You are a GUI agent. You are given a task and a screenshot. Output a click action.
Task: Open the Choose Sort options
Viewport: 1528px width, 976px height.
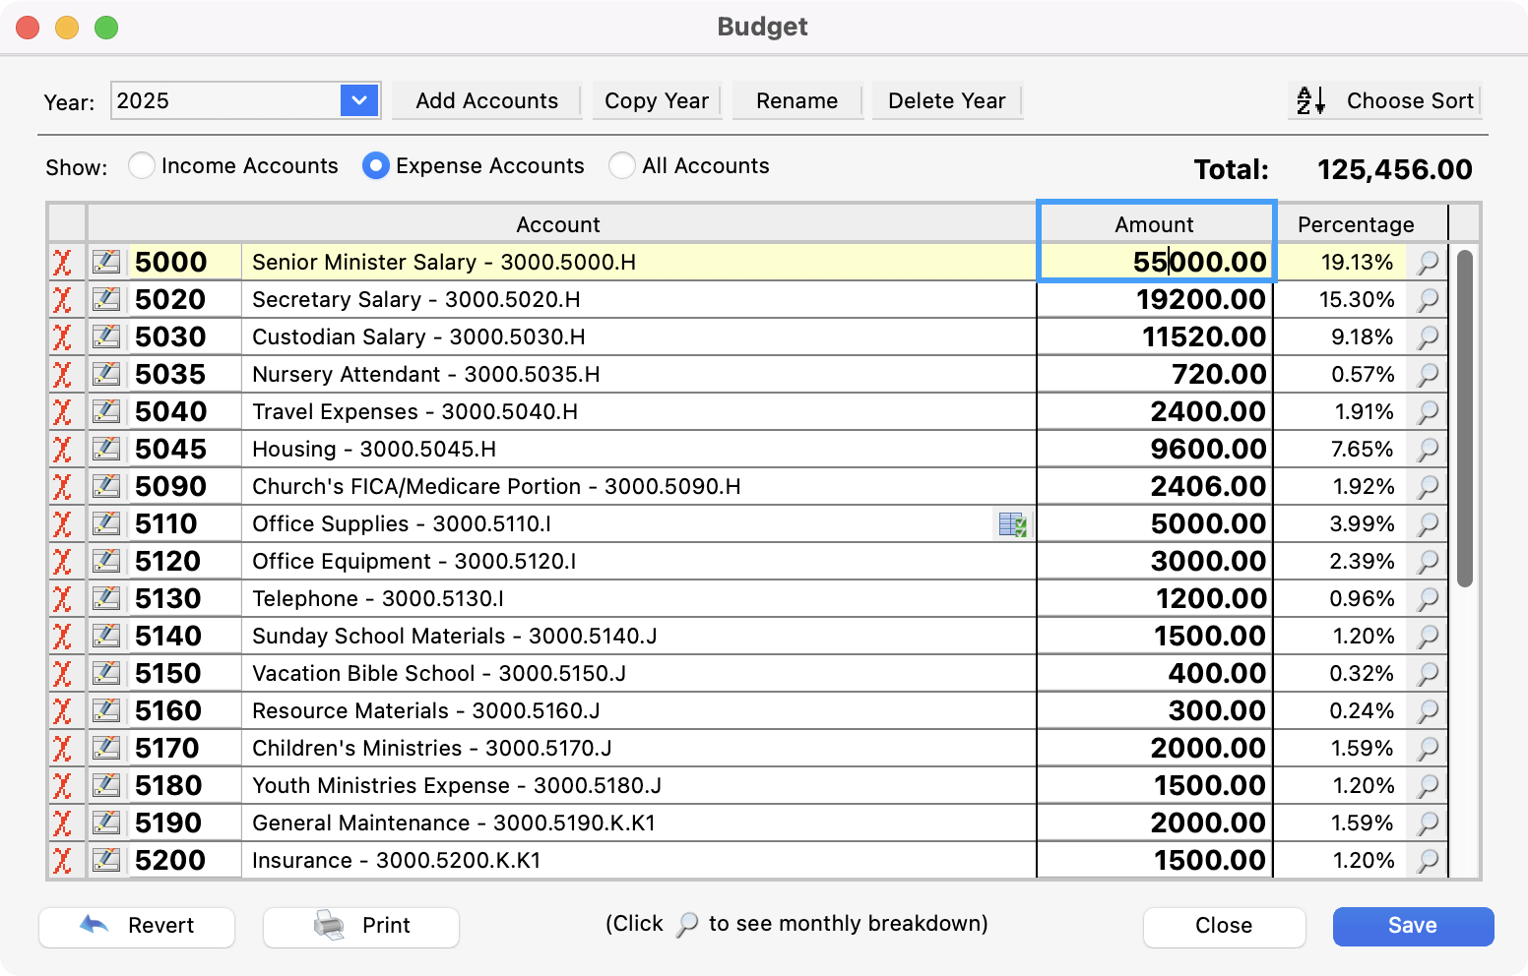pos(1385,100)
